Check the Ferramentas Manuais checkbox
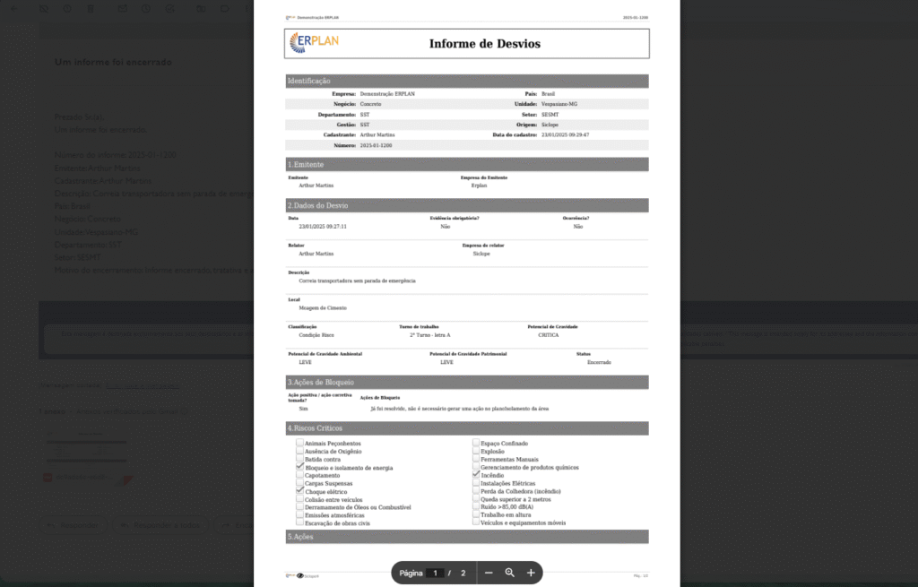The width and height of the screenshot is (918, 587). pos(476,459)
